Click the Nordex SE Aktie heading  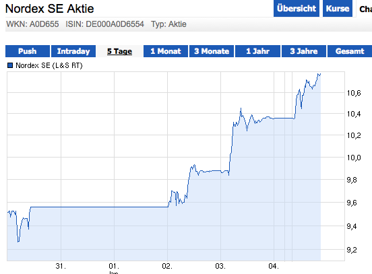[x=50, y=9]
